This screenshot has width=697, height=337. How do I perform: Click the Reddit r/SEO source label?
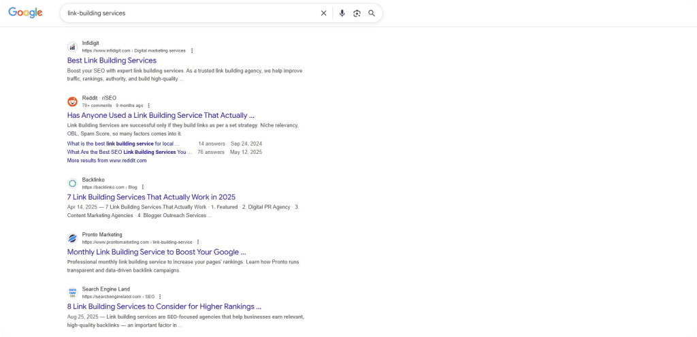tap(99, 98)
